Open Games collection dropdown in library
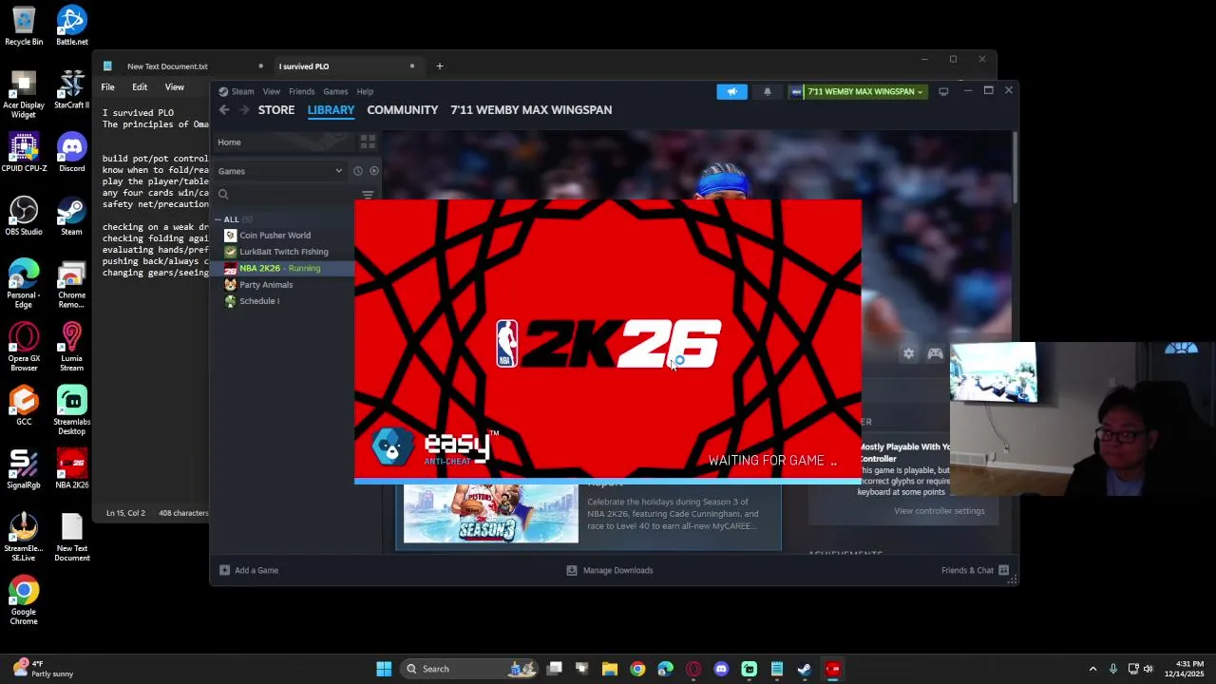The image size is (1216, 684). tap(280, 171)
